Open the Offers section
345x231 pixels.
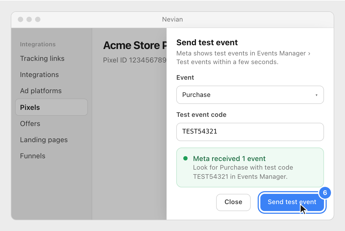[30, 124]
